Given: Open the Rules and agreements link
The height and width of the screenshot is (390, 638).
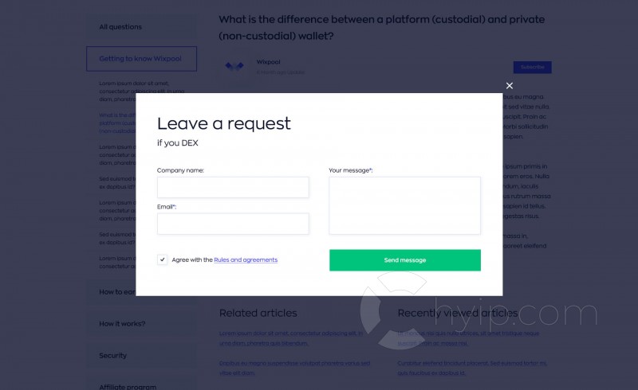Looking at the screenshot, I should pyautogui.click(x=246, y=260).
